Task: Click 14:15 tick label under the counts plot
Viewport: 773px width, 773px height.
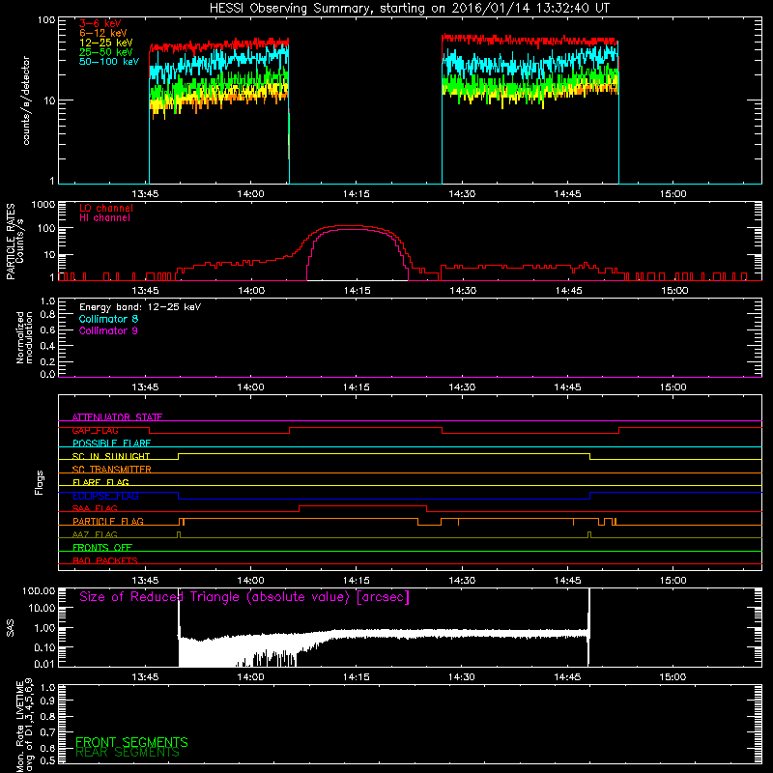Action: [356, 194]
